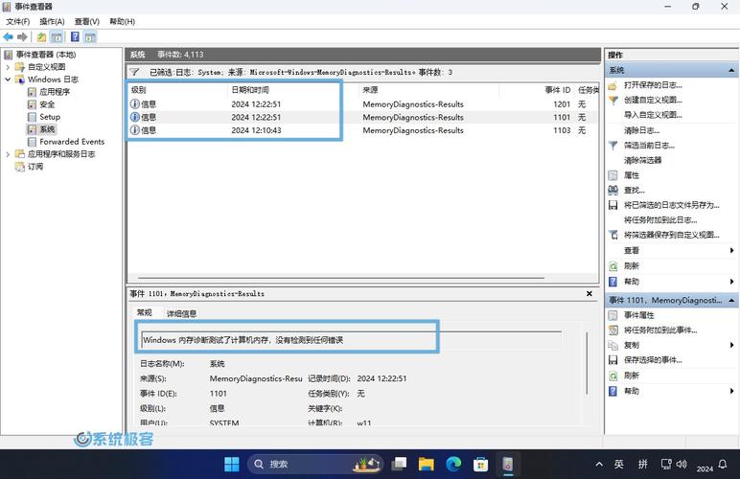Viewport: 740px width, 479px height.
Task: Expand the 自定义视图 tree node
Action: click(x=8, y=67)
